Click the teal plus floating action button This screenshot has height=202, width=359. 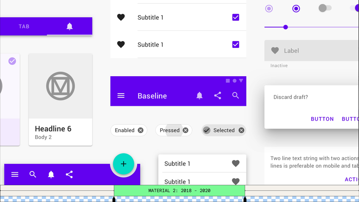coord(124,164)
